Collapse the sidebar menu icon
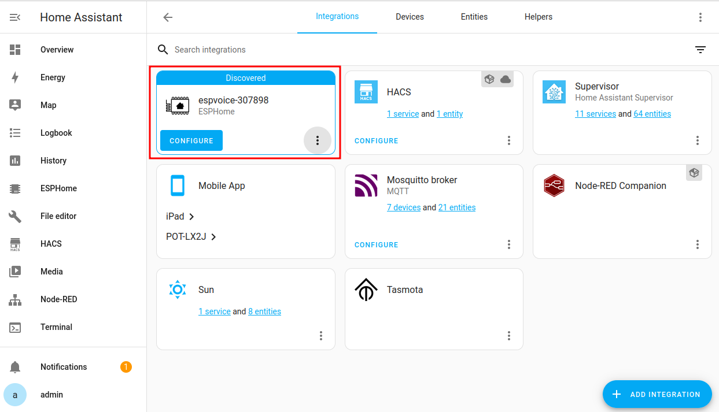Screen dimensions: 719x412 click(x=16, y=17)
